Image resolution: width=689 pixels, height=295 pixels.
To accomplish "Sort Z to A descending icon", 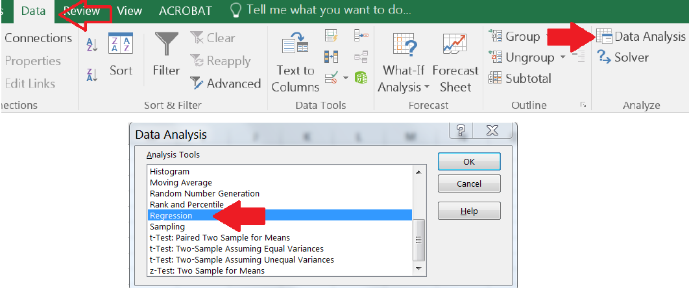I will [91, 75].
